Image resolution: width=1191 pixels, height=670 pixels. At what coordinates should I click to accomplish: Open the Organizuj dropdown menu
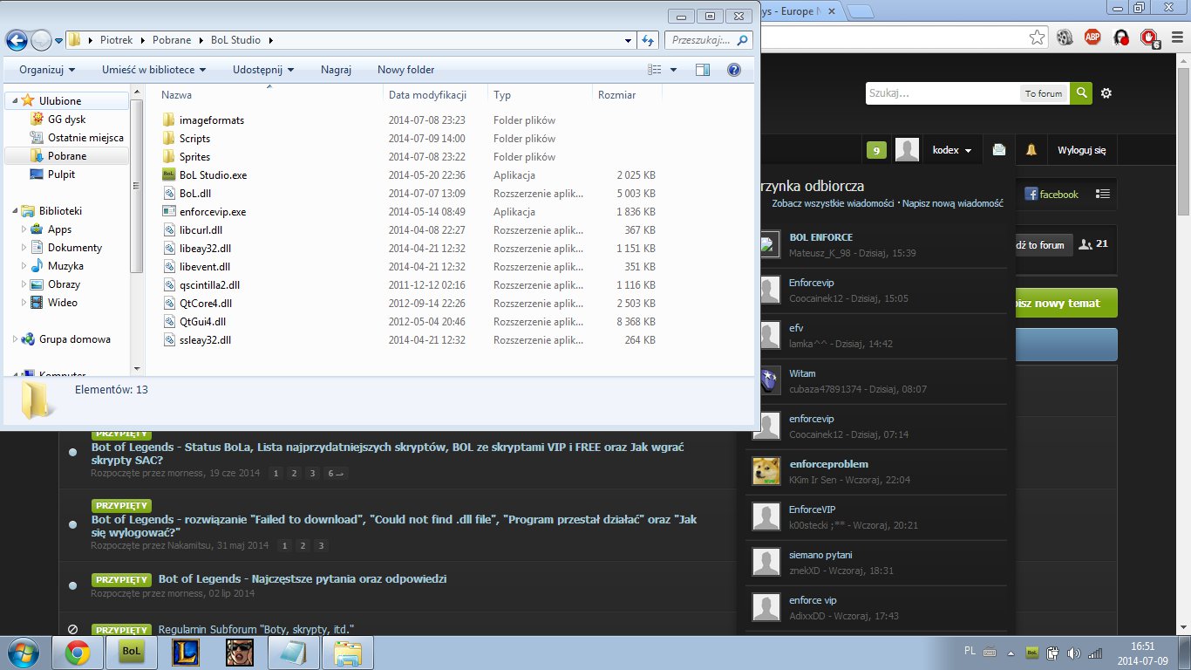coord(47,70)
